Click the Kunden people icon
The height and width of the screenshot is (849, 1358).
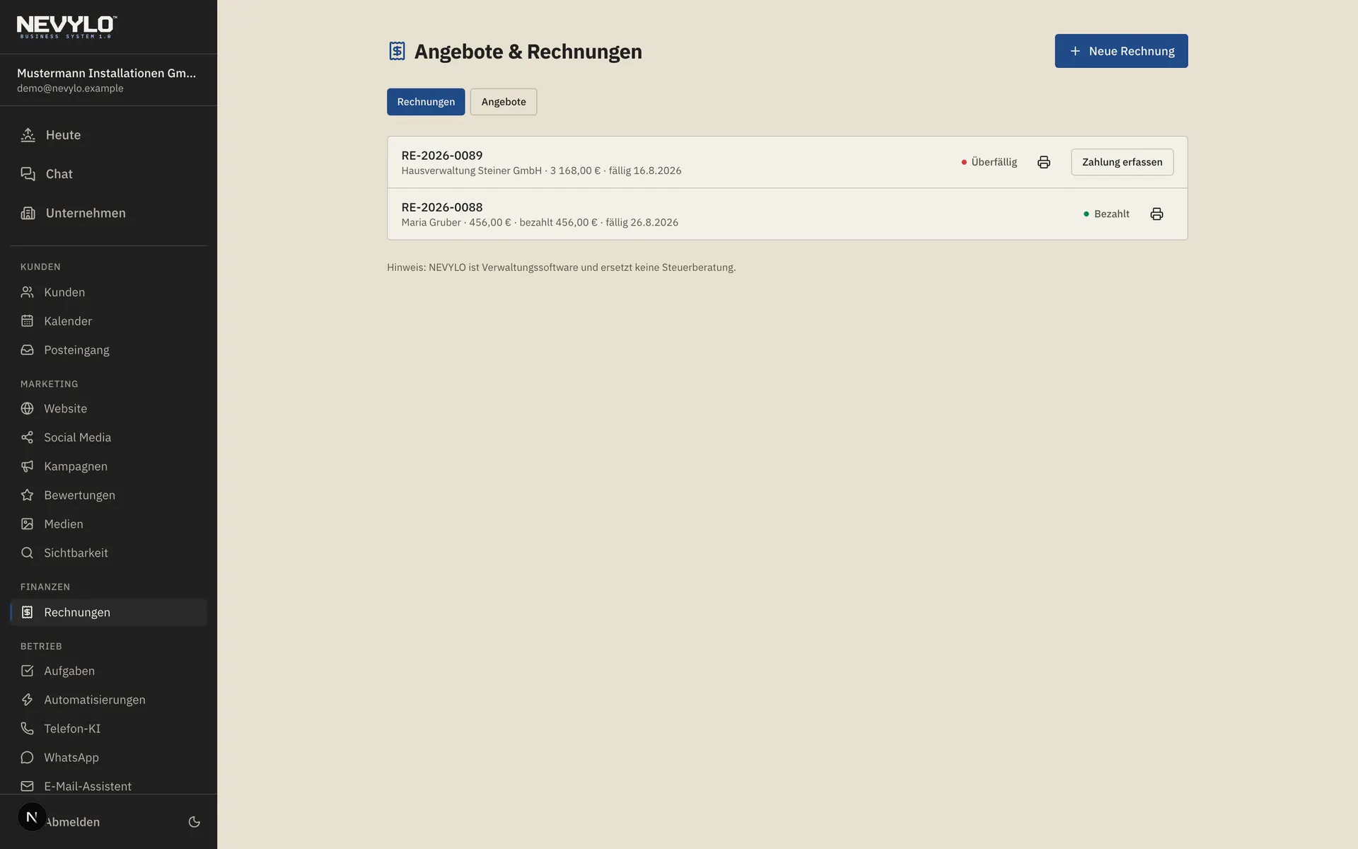(27, 292)
